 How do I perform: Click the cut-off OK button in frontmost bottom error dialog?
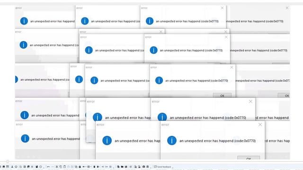tap(249, 158)
